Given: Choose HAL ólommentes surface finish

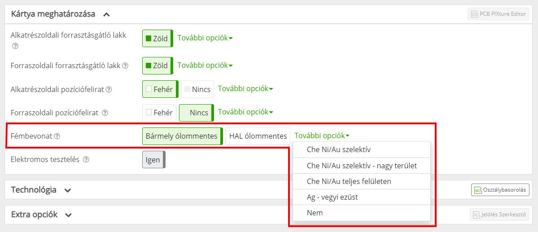Looking at the screenshot, I should click(x=258, y=136).
